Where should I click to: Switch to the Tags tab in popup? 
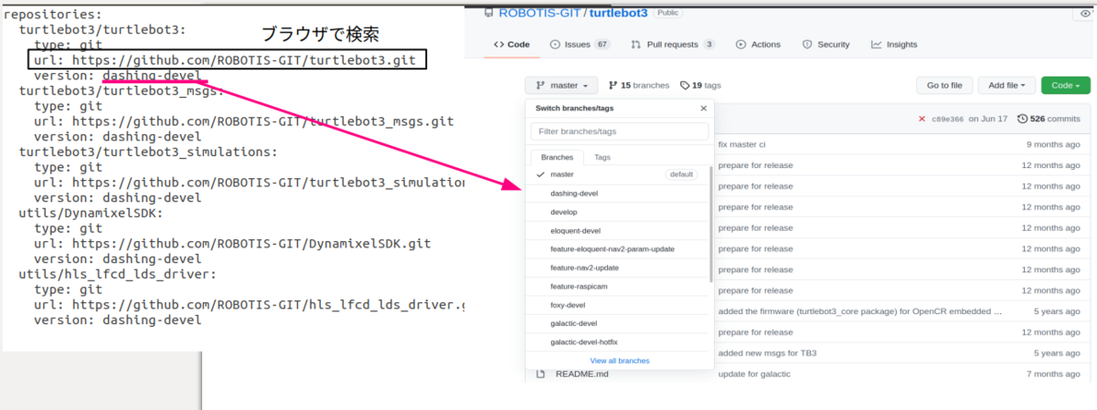pyautogui.click(x=602, y=157)
